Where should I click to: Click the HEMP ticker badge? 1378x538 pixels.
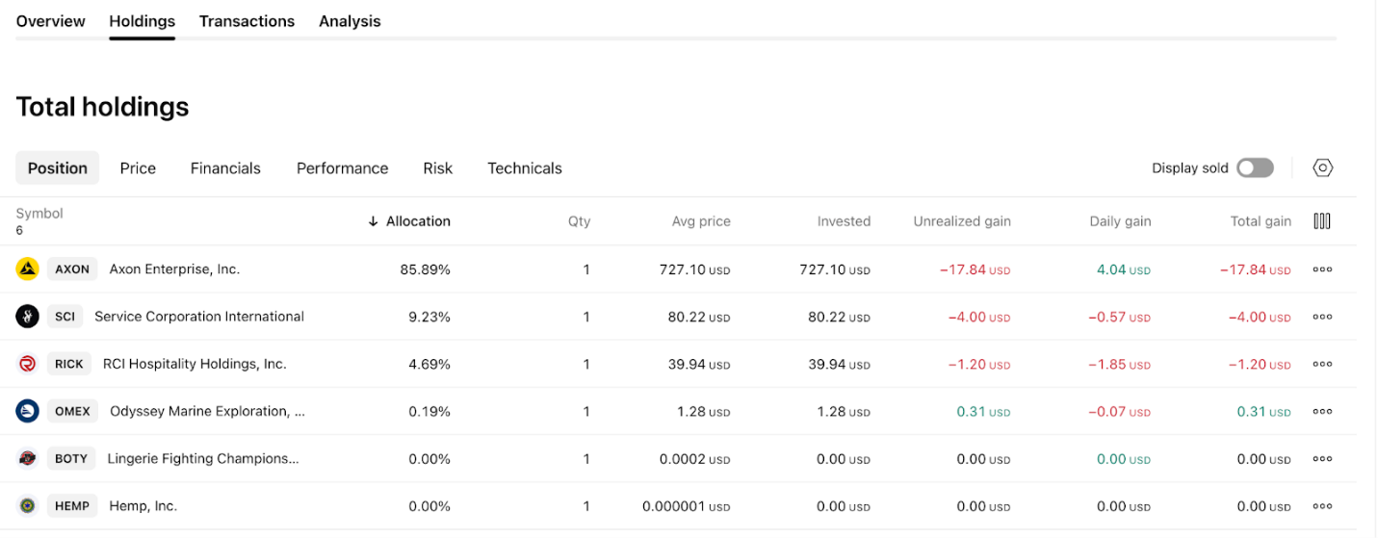point(72,506)
